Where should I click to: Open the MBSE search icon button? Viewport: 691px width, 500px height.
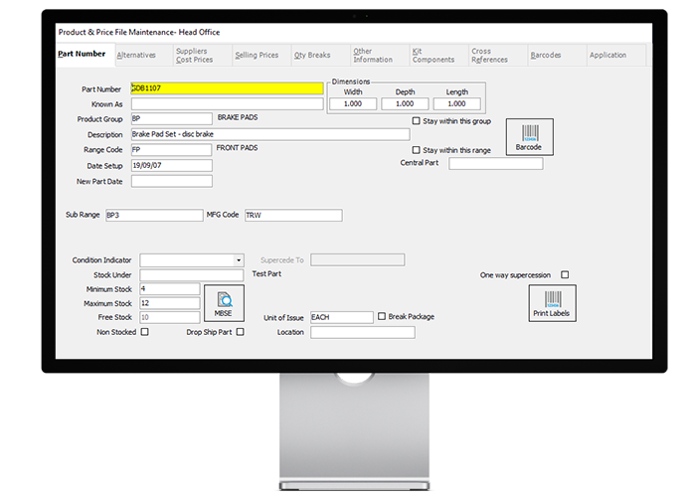pyautogui.click(x=224, y=302)
